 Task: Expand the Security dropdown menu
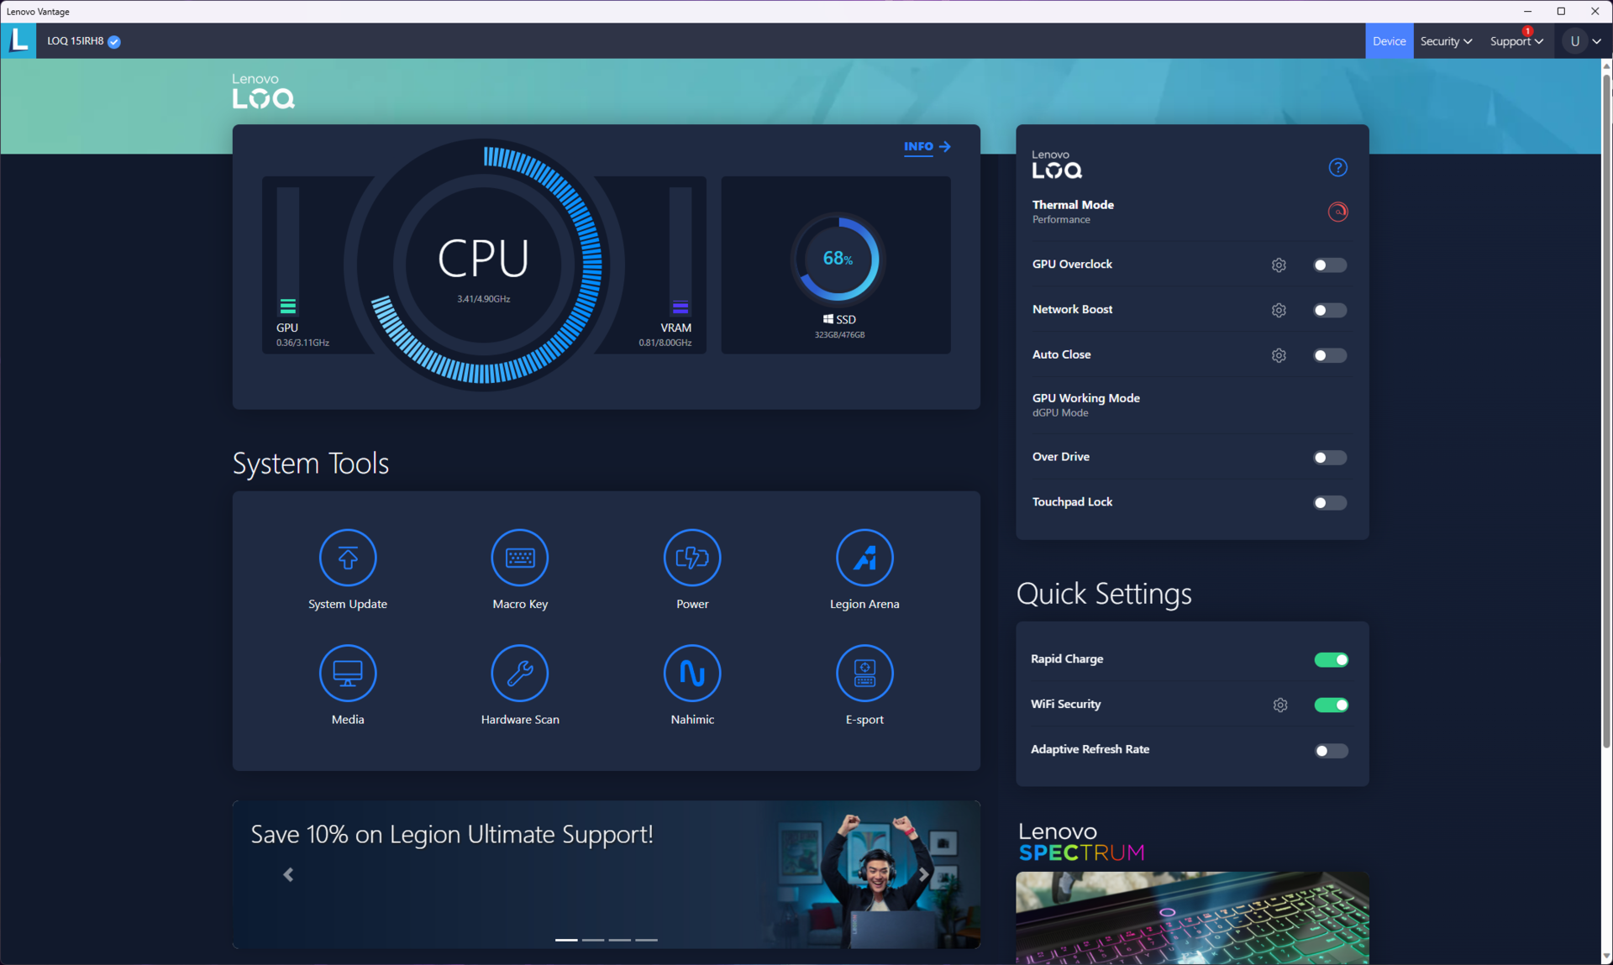pyautogui.click(x=1445, y=41)
